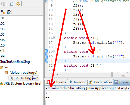Click the terminated ShuTuXing console header
The height and width of the screenshot is (105, 130).
88,88
